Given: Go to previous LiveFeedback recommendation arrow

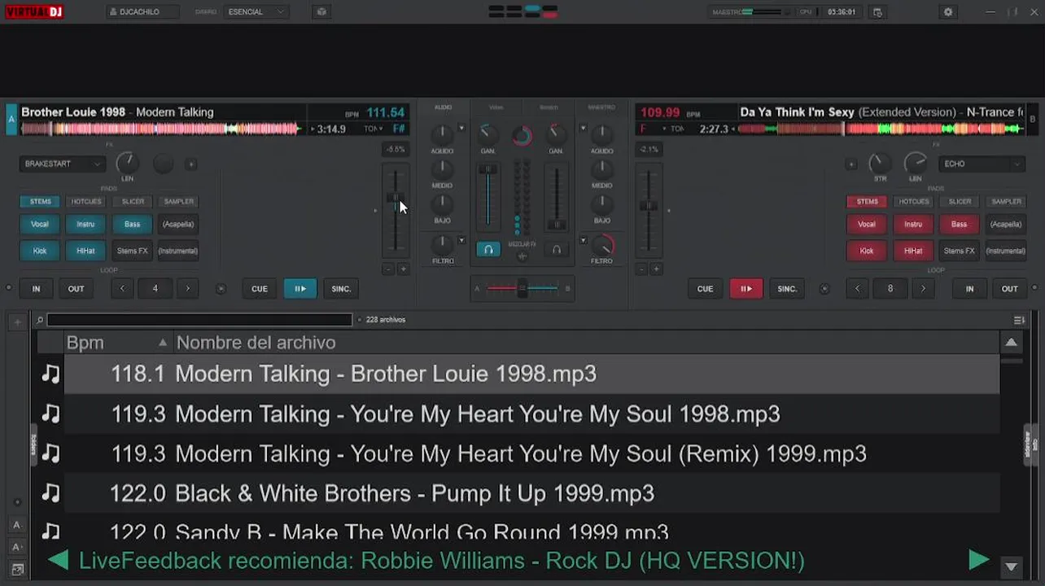Looking at the screenshot, I should [58, 560].
